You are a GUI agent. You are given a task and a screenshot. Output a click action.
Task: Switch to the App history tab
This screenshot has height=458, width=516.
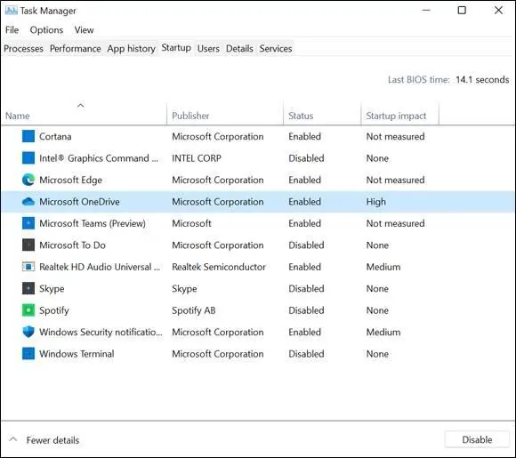[131, 49]
